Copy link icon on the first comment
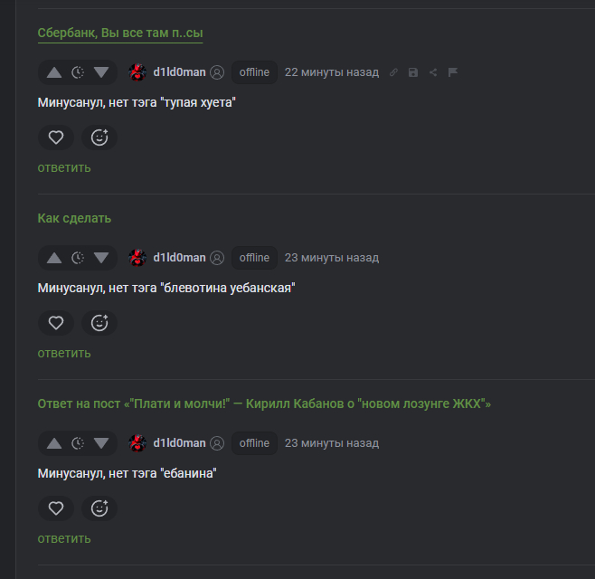 tap(393, 72)
